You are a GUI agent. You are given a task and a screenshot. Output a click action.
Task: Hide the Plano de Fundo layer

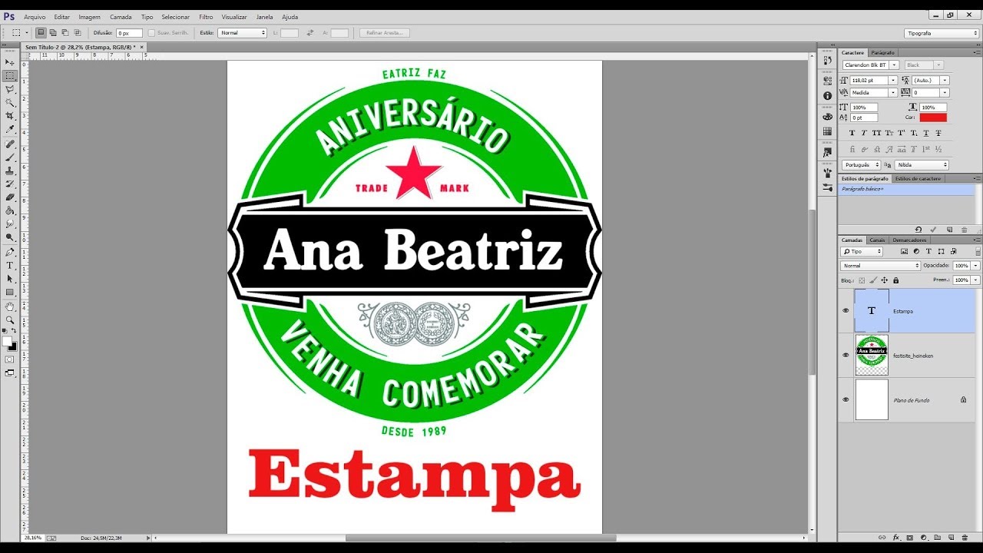846,399
